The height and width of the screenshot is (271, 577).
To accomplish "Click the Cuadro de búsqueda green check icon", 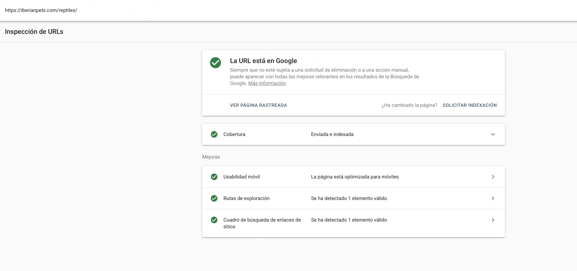I will click(x=214, y=220).
